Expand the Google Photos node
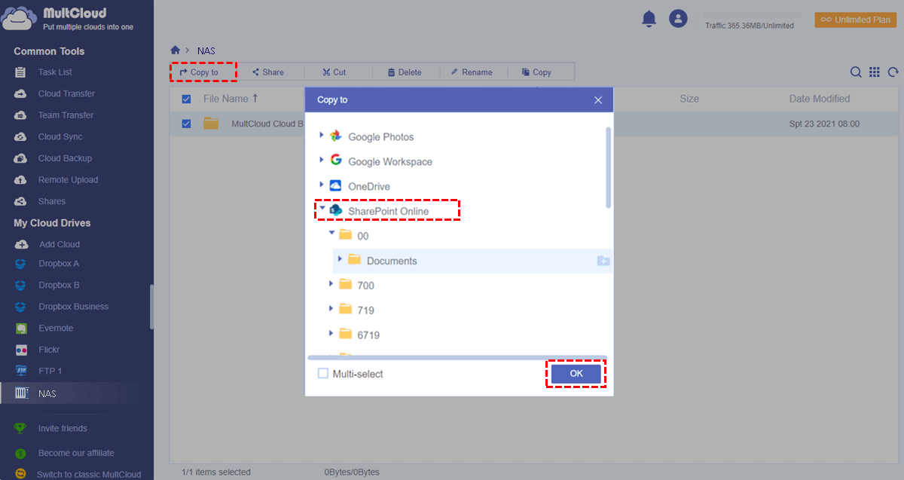 click(322, 136)
